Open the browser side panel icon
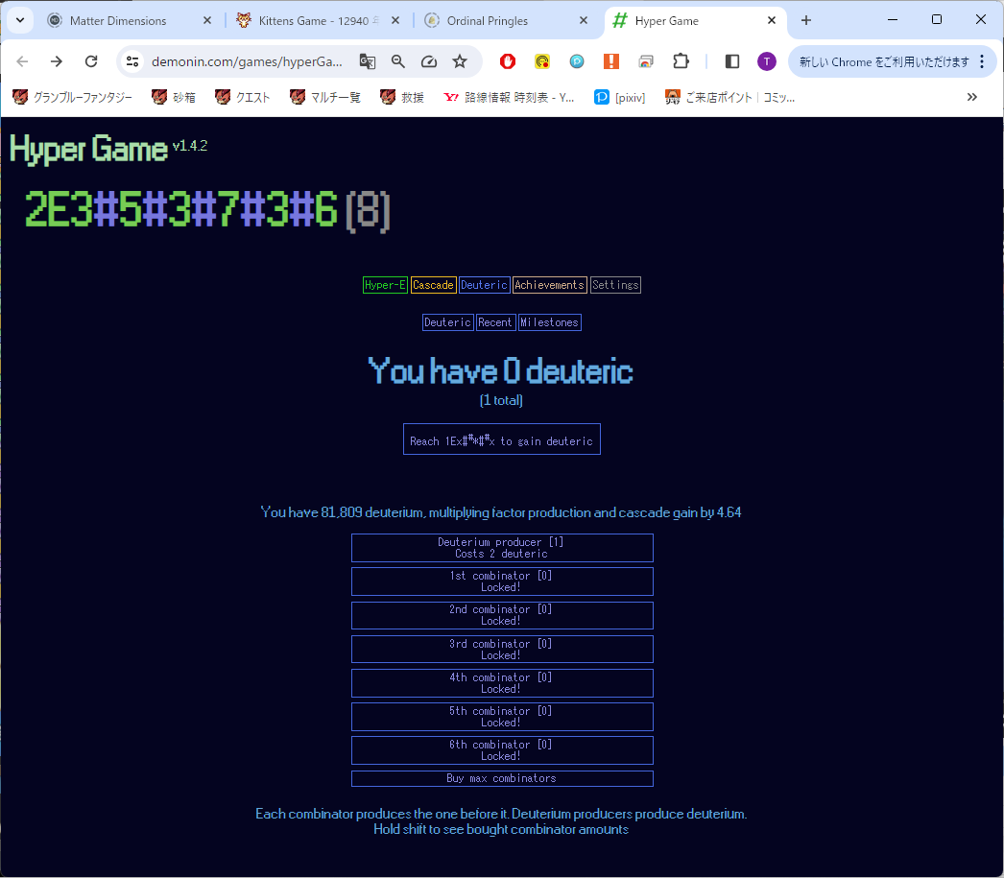Screen dimensions: 1004x878 (x=731, y=60)
